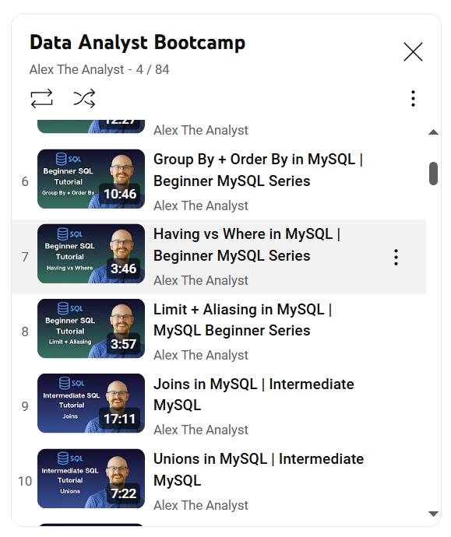Open Group By + Order By thumbnail
This screenshot has width=451, height=537.
pyautogui.click(x=91, y=179)
